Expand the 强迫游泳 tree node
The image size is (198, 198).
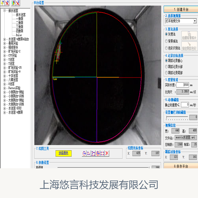(5, 48)
